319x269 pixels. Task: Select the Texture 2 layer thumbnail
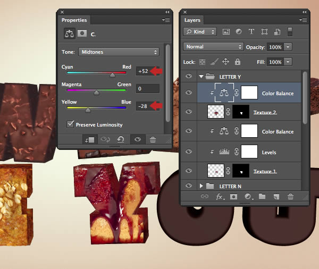coord(216,112)
